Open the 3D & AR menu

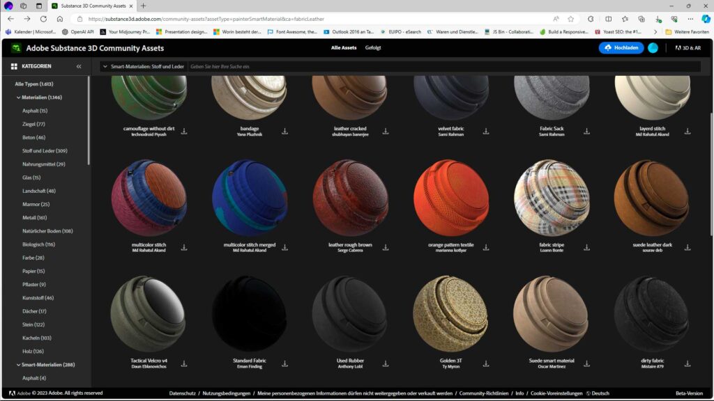688,48
